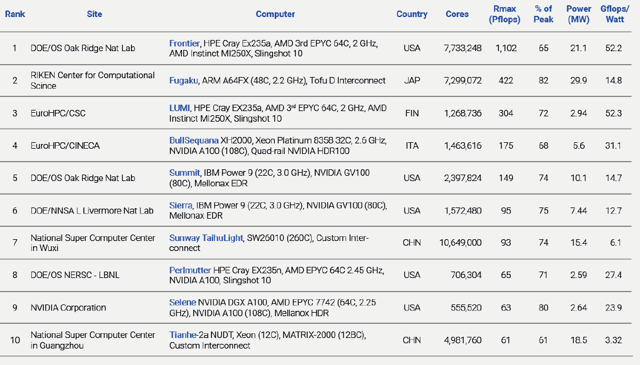Sort by Gflops/Watt column header
The height and width of the screenshot is (365, 640).
(x=614, y=13)
